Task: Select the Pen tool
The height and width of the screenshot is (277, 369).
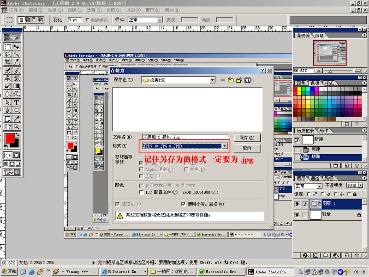Action: tap(7, 110)
